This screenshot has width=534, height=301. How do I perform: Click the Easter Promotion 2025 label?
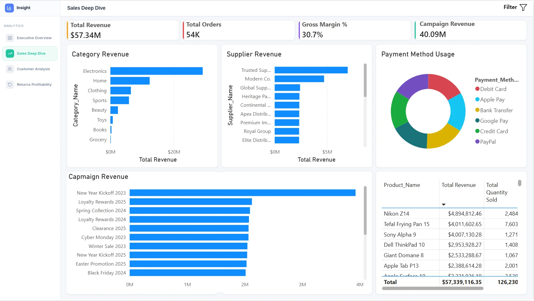tap(101, 264)
